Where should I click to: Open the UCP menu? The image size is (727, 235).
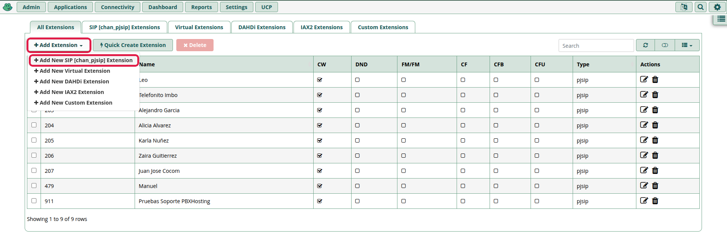click(x=267, y=7)
